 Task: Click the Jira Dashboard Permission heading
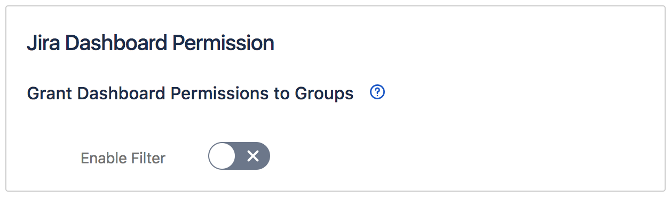click(151, 43)
